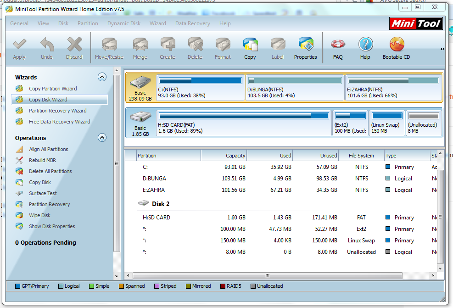Launch the Copy Disk Wizard
The height and width of the screenshot is (308, 453).
point(60,100)
